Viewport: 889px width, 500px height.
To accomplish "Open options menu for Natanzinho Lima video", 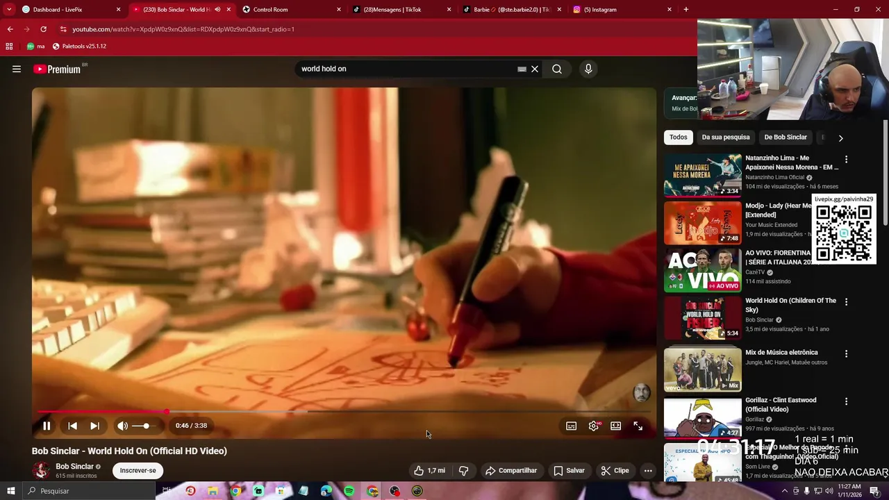I will point(846,159).
